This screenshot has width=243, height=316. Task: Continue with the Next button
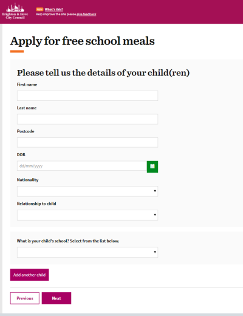tap(56, 298)
